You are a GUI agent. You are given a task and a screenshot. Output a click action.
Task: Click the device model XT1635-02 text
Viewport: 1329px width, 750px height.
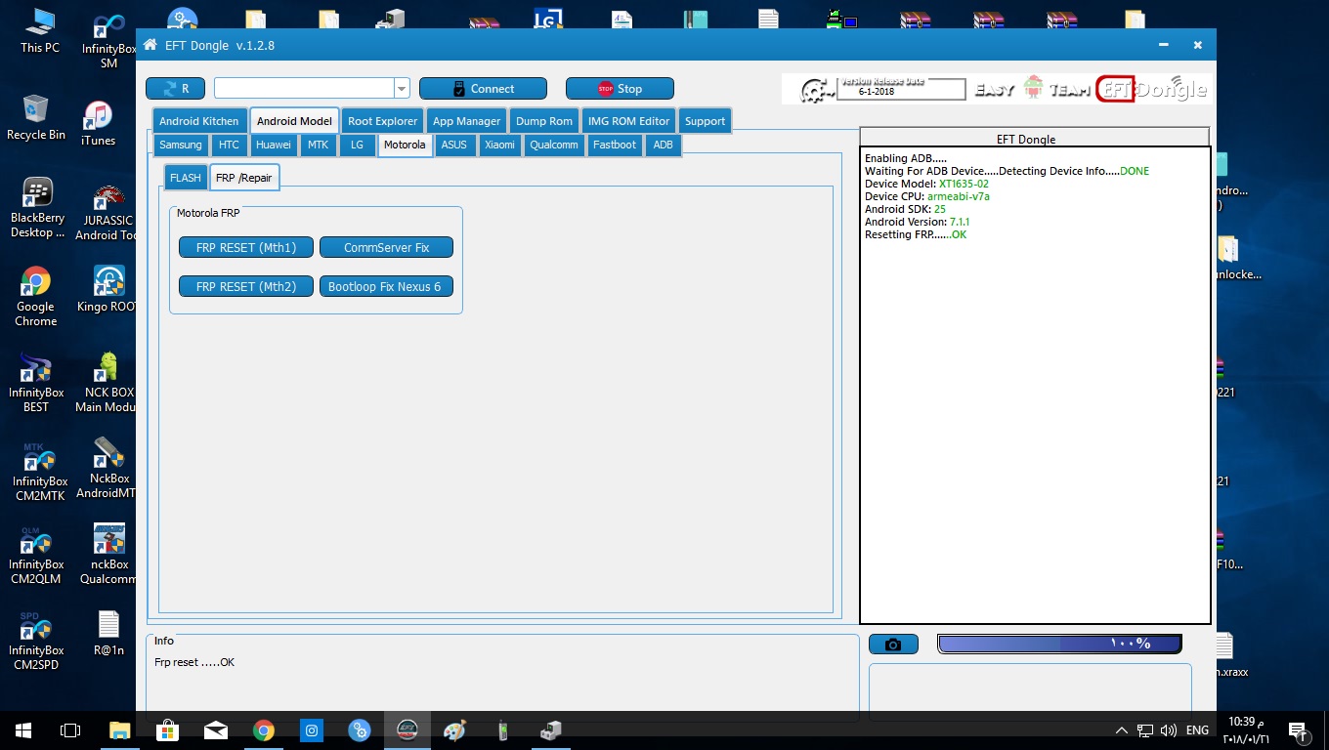pos(964,184)
